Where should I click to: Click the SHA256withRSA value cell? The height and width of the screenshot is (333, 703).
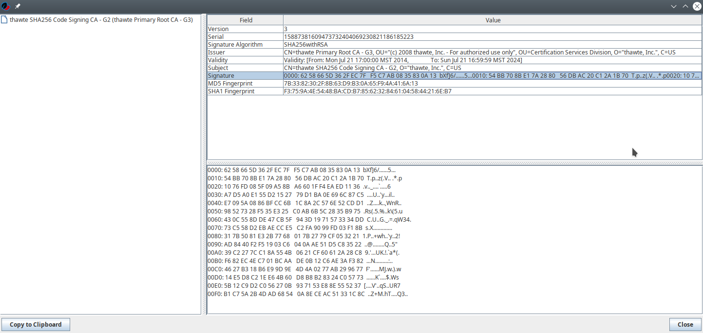point(493,45)
